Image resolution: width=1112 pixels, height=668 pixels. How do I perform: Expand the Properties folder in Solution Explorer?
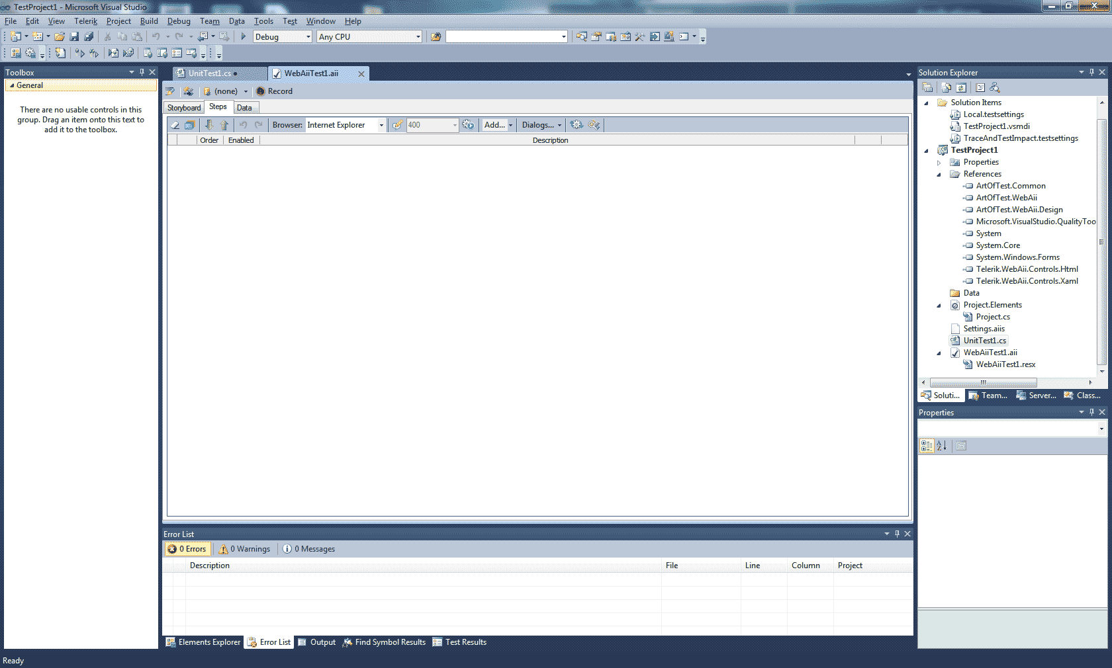click(x=939, y=163)
